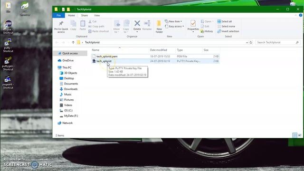The image size is (304, 171).
Task: Click the Open button in ribbon
Action: [207, 21]
